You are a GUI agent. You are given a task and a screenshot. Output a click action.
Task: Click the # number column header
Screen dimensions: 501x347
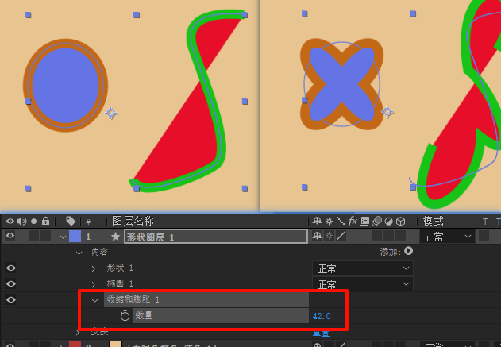click(x=88, y=222)
